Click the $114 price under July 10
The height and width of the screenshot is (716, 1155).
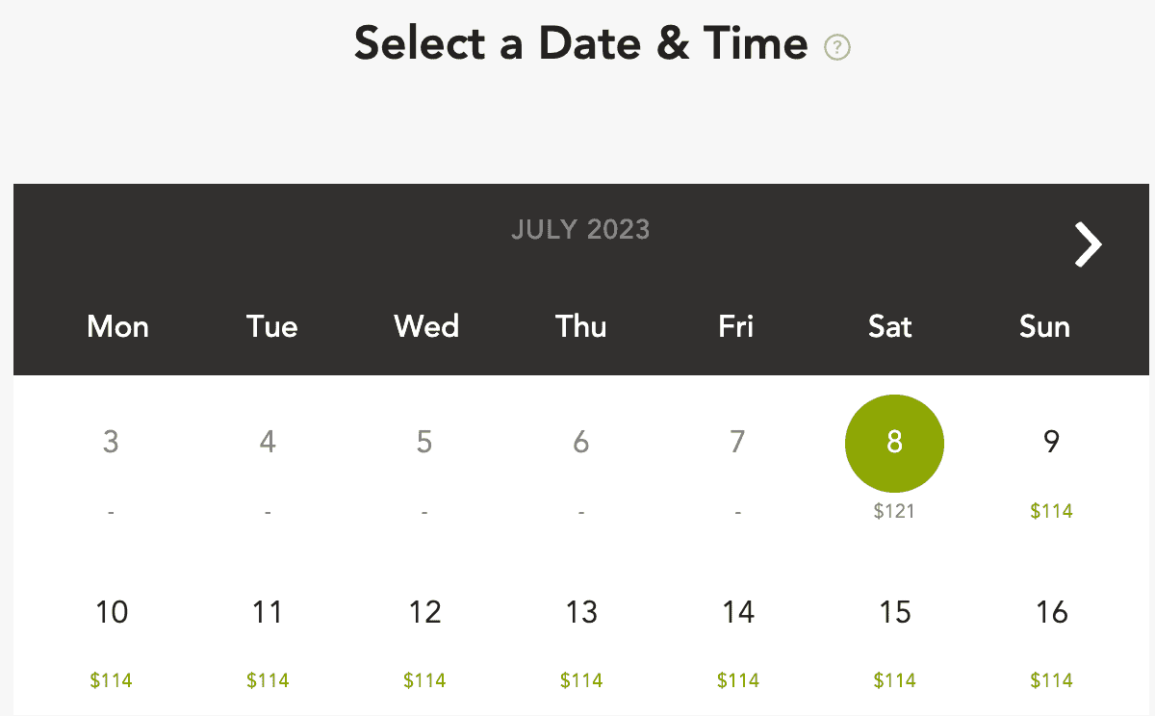click(112, 680)
